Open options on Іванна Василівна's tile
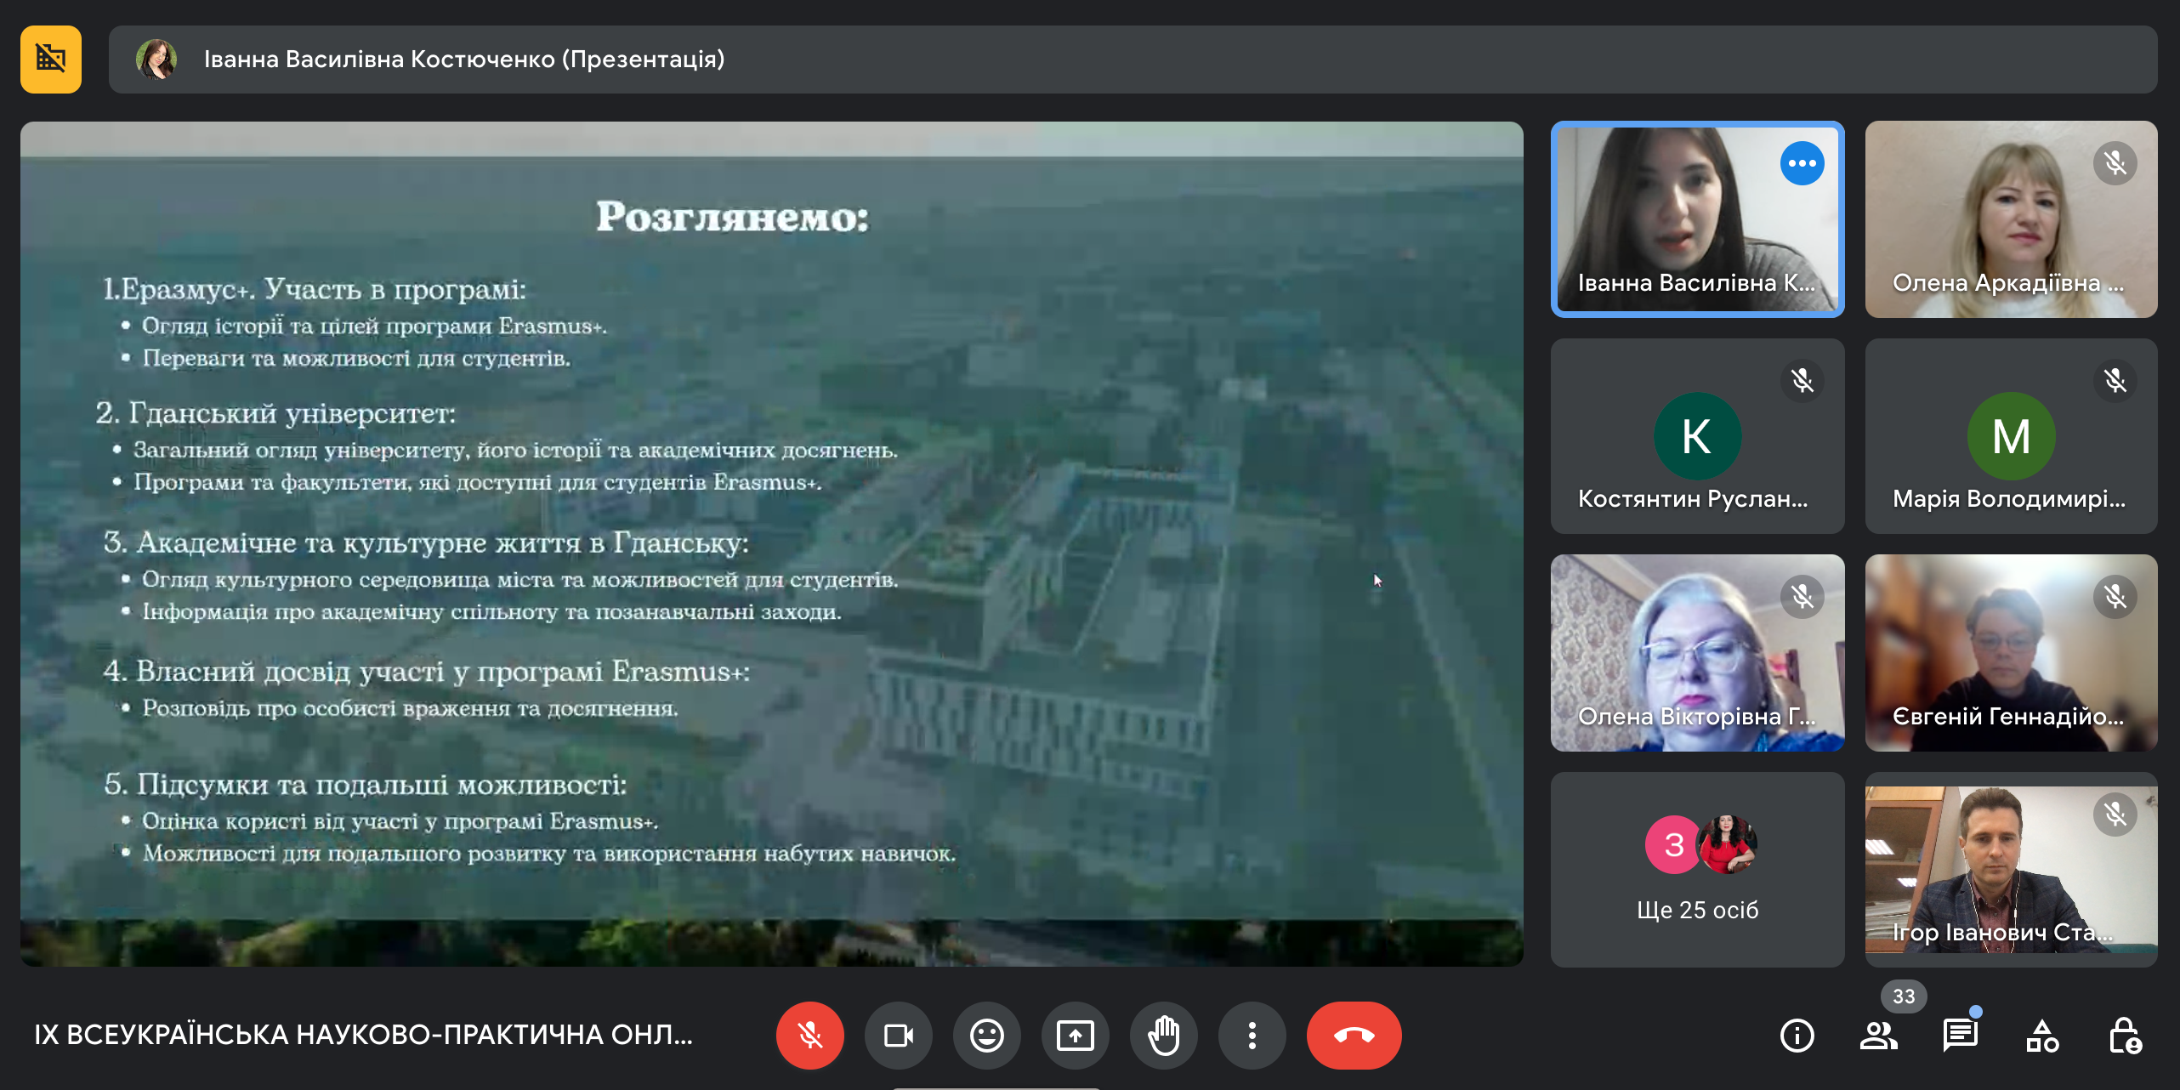Image resolution: width=2180 pixels, height=1090 pixels. pos(1802,163)
